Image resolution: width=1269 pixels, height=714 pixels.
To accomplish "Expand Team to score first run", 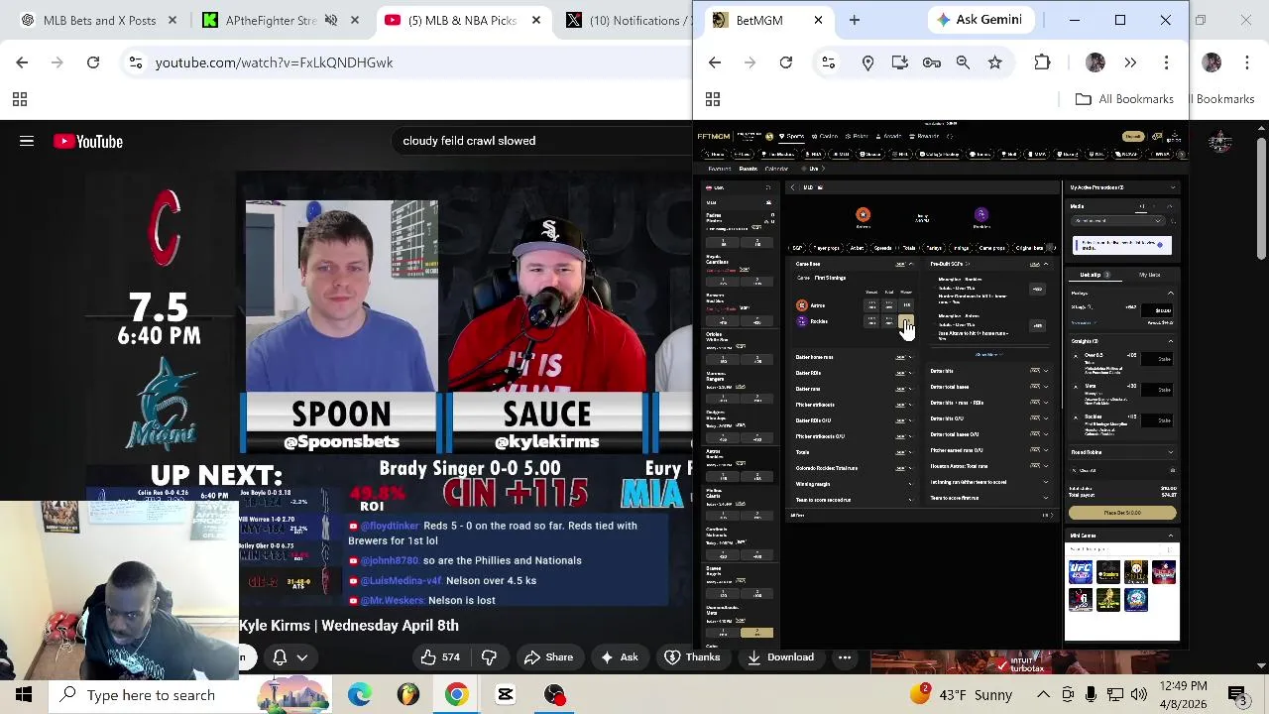I will 988,498.
